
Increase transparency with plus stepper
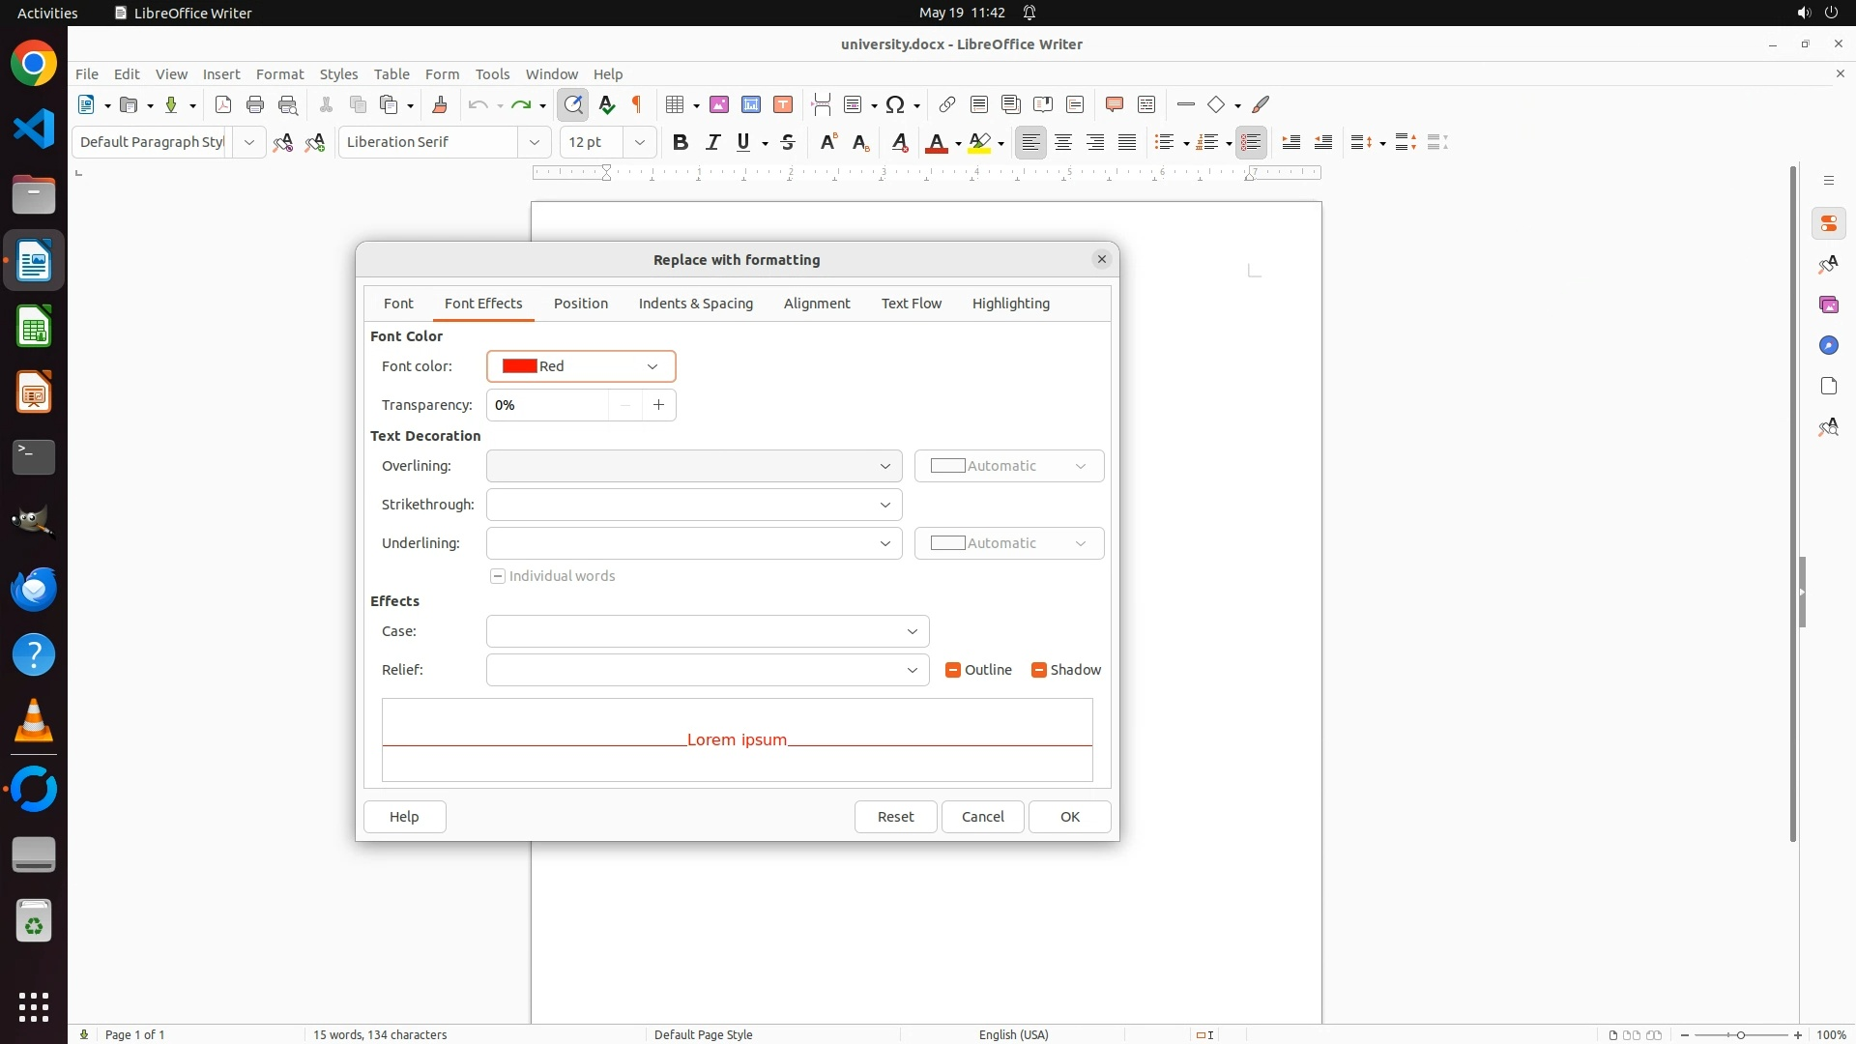point(658,405)
